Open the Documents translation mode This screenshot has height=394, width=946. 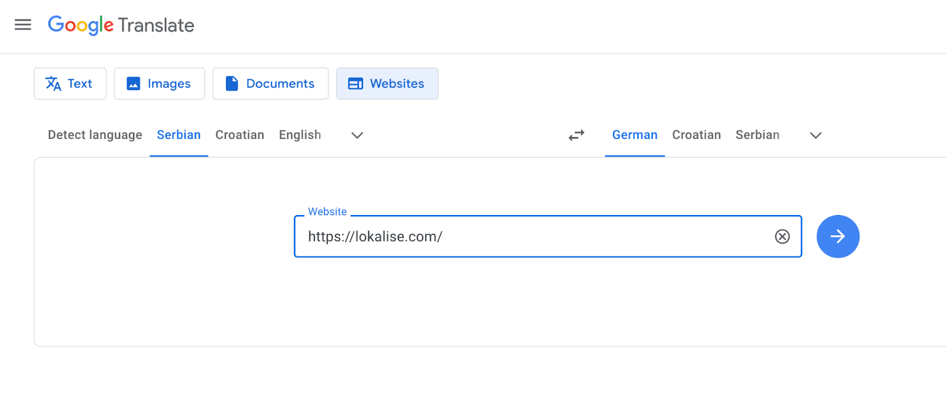point(270,83)
